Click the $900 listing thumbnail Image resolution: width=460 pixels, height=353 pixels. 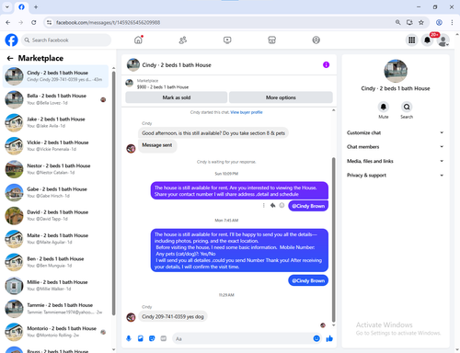pyautogui.click(x=130, y=83)
